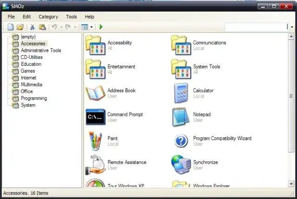
Task: Click the Remote Assistance icon
Action: (x=95, y=165)
